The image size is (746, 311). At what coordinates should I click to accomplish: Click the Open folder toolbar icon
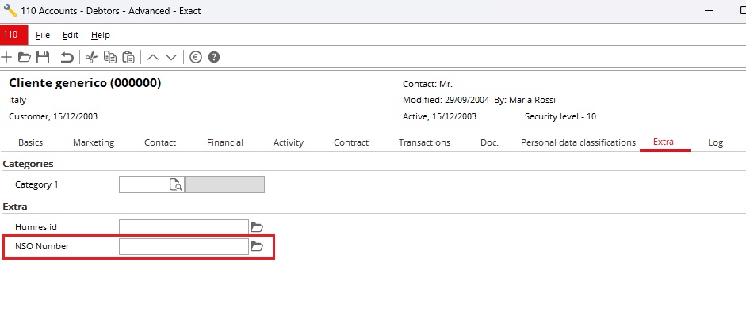[25, 58]
